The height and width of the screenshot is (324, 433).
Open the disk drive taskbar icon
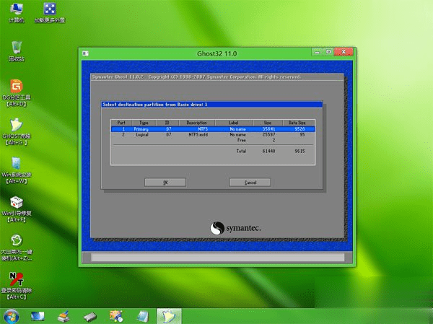tap(90, 317)
